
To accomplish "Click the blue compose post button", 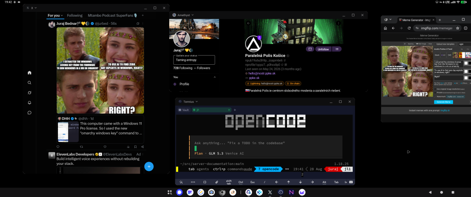I will coord(149,166).
